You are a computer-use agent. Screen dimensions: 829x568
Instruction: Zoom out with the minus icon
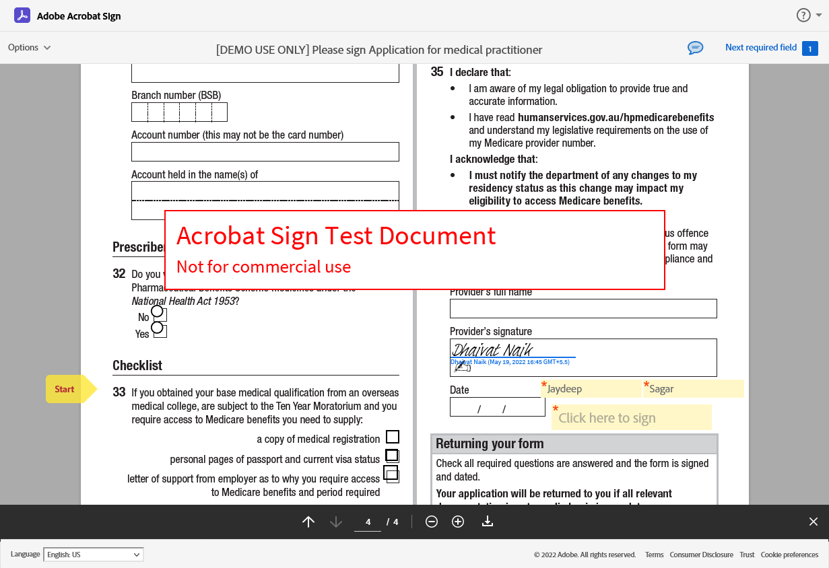[x=432, y=522]
